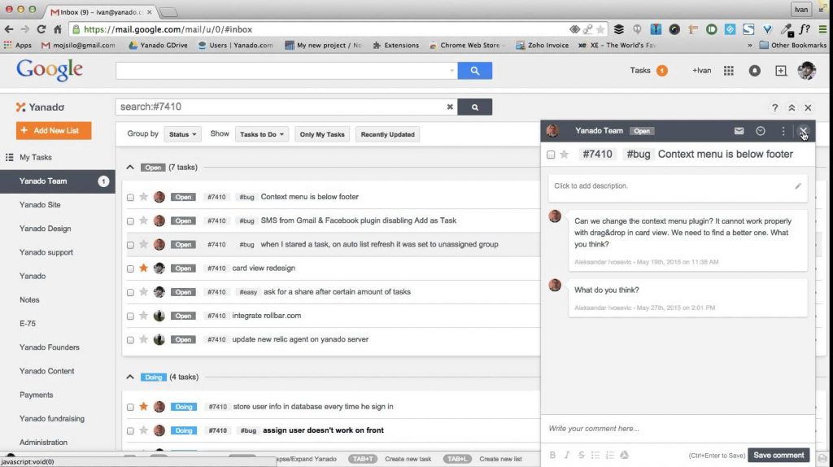Open Google notifications bell icon

pos(754,71)
